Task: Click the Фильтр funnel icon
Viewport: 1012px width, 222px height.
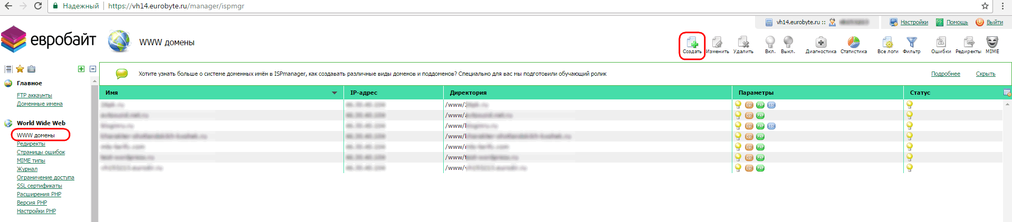Action: [911, 43]
